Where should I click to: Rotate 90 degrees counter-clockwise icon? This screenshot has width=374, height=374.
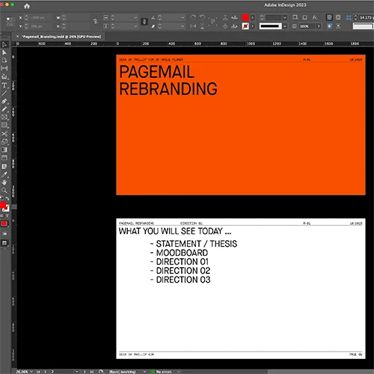(x=202, y=17)
